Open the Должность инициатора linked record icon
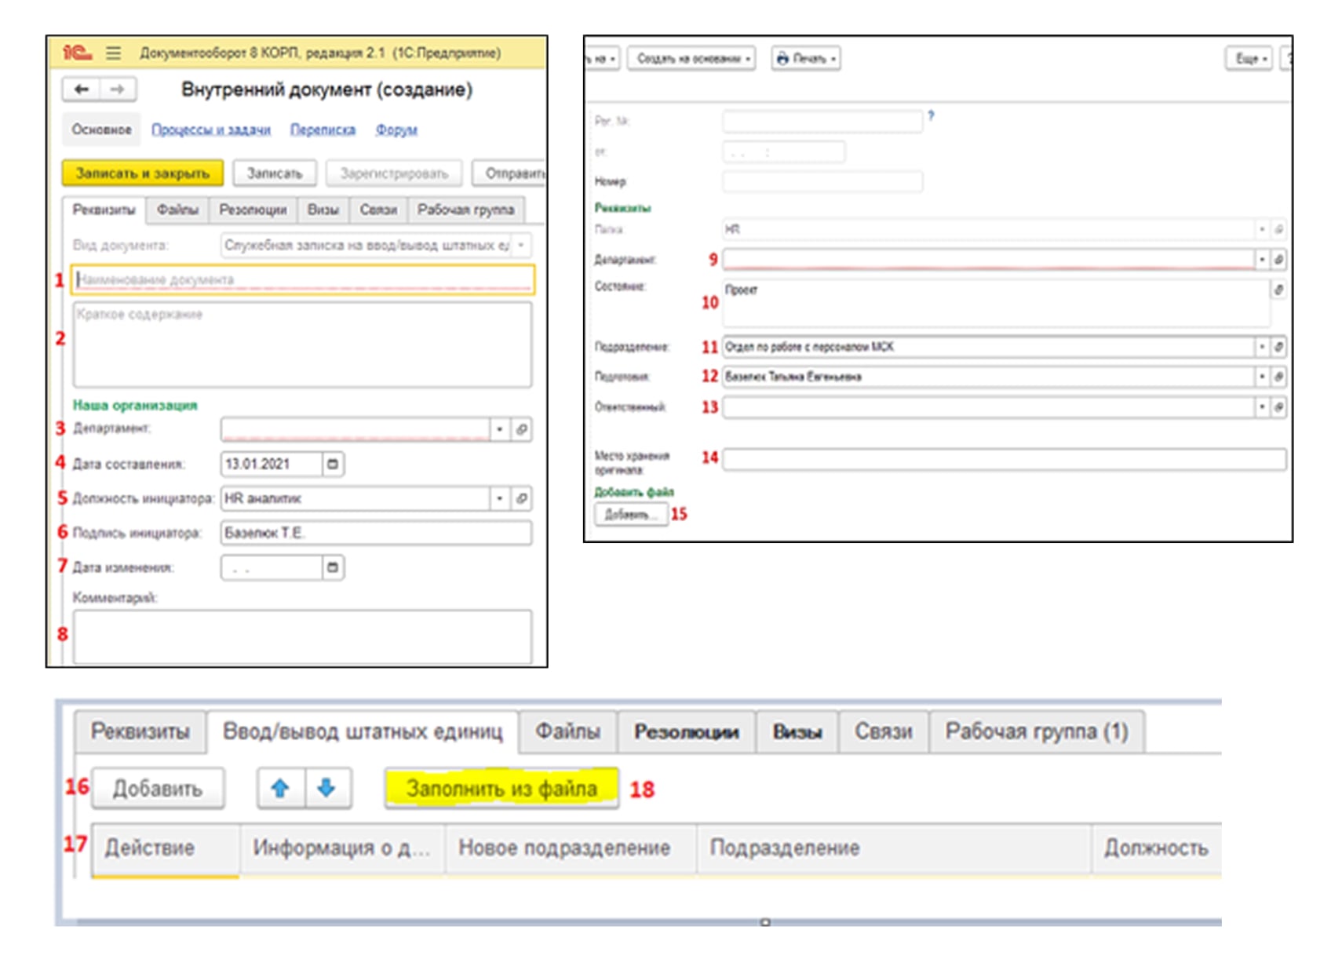 coord(521,498)
